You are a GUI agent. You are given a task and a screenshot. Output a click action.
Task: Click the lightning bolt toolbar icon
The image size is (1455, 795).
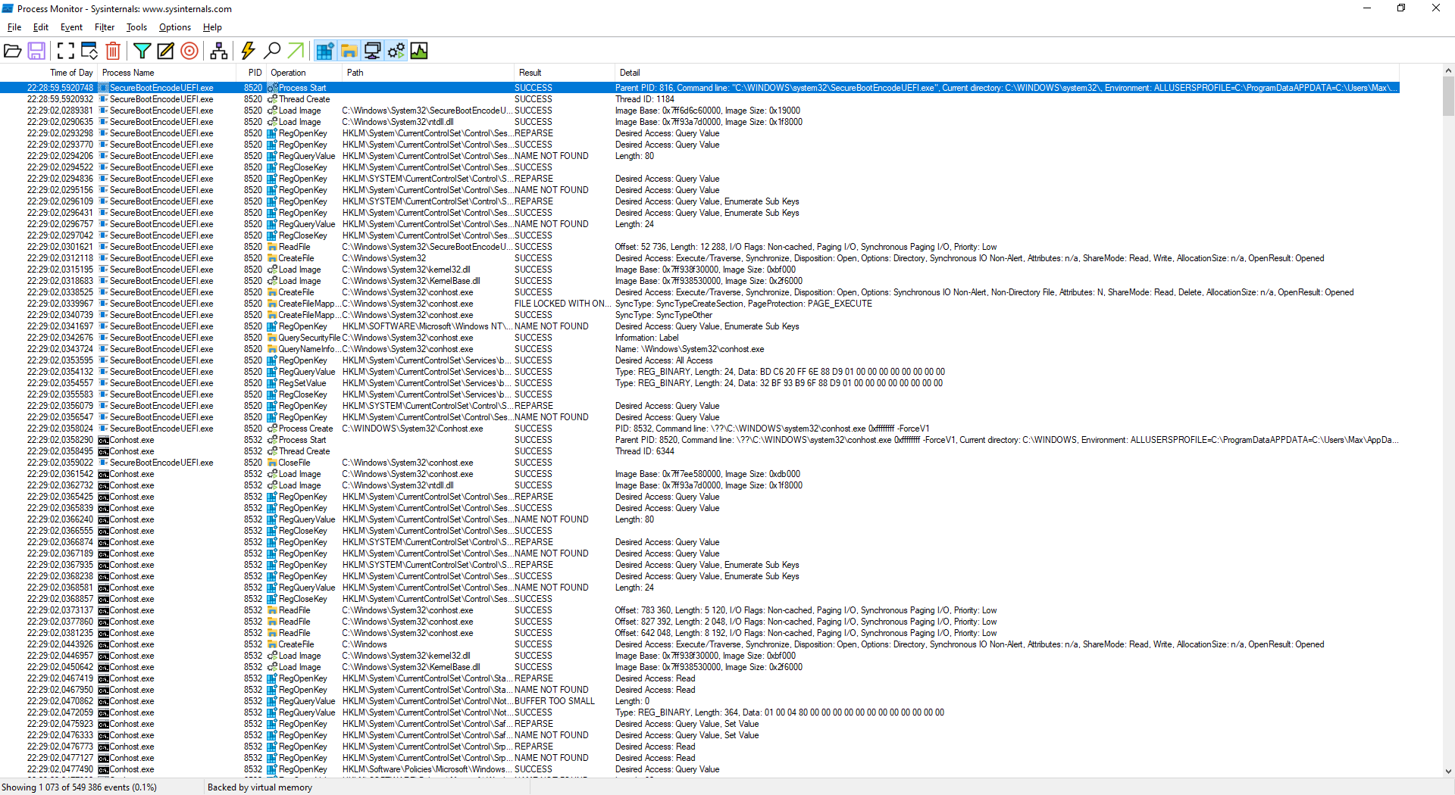[248, 51]
